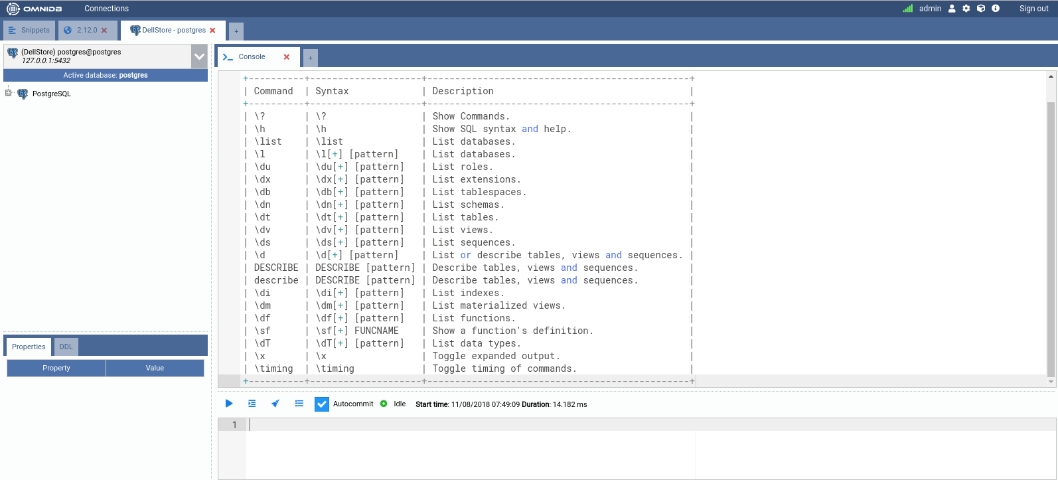Click the Syntax column heading text
Screen dimensions: 1058x480
[332, 92]
